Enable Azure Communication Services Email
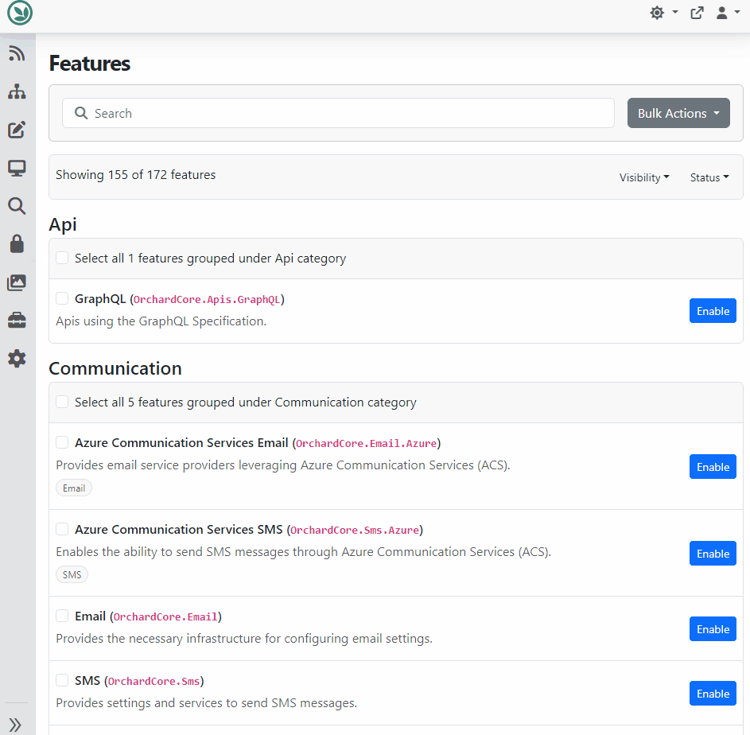 713,467
